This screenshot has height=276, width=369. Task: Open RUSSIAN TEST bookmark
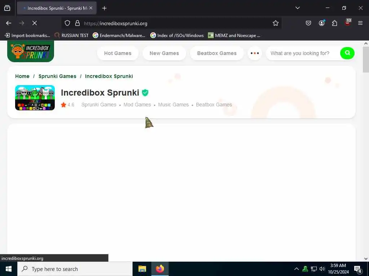coord(72,36)
